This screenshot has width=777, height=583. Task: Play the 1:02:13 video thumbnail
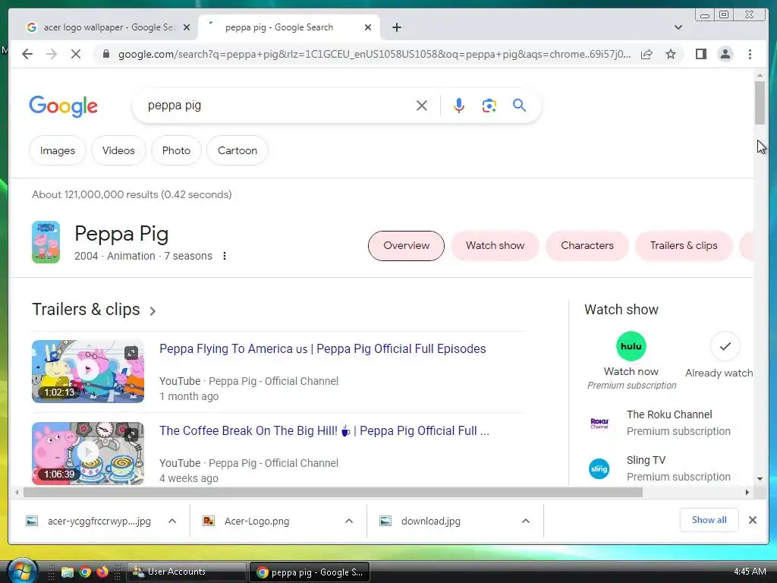(88, 371)
